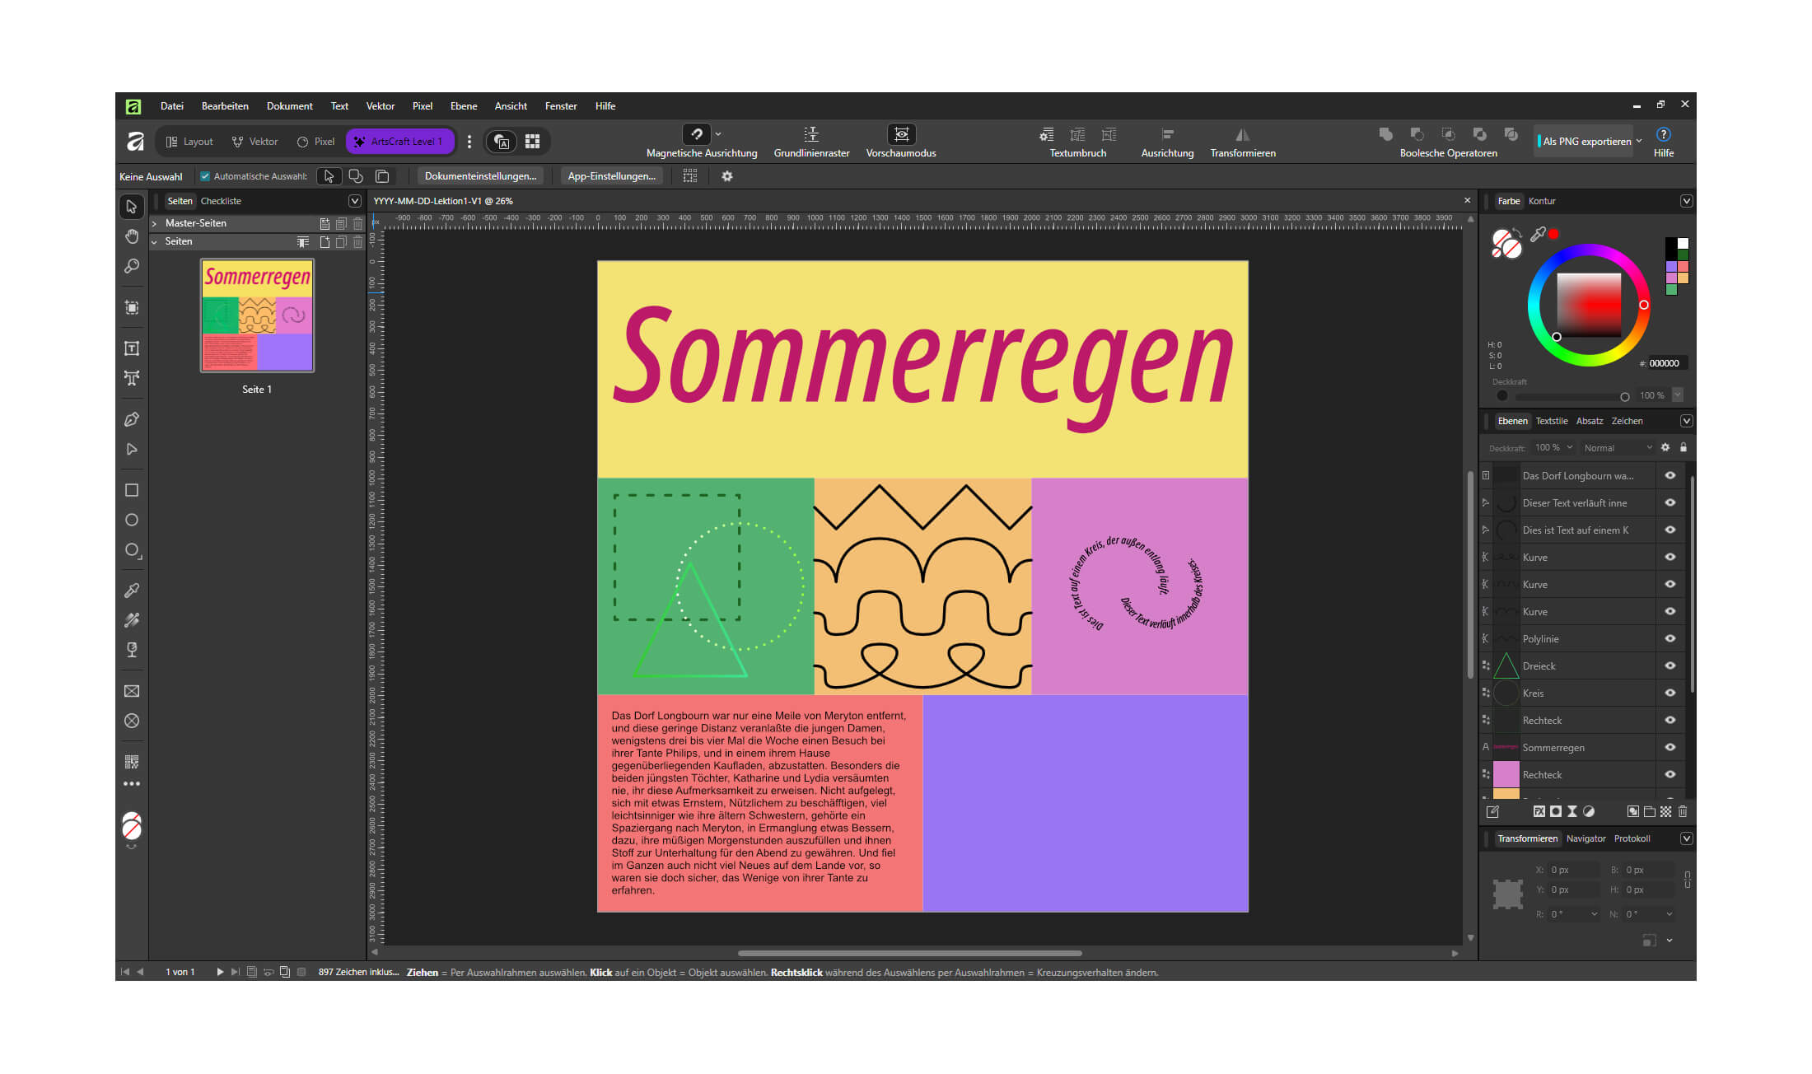This screenshot has width=1812, height=1074.
Task: Switch to the Kontur tab
Action: point(1541,201)
